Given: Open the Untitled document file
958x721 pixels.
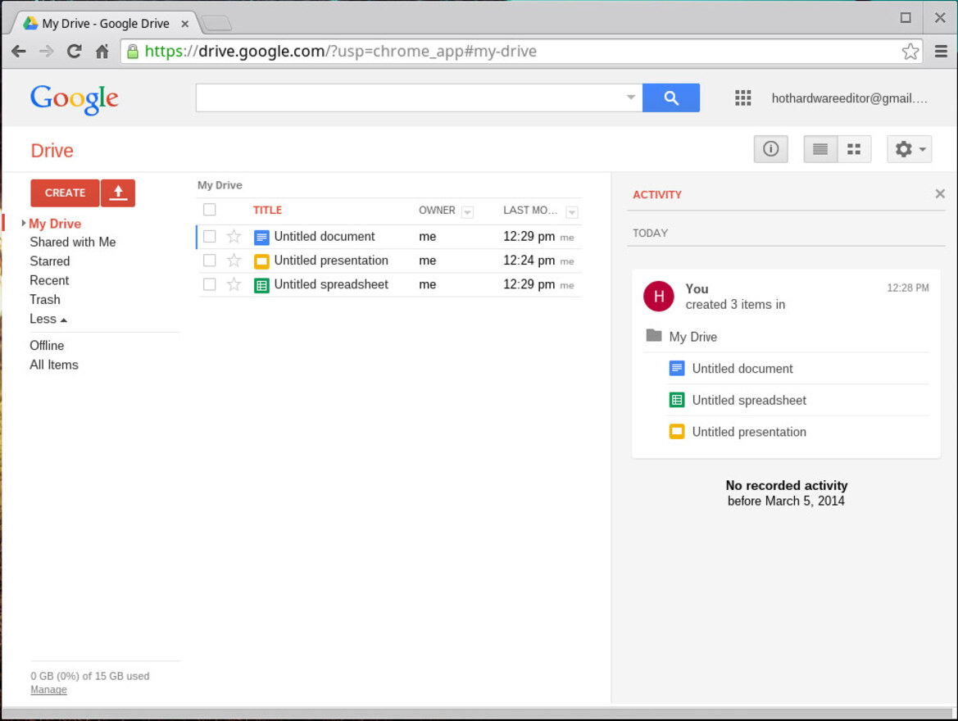Looking at the screenshot, I should point(325,237).
